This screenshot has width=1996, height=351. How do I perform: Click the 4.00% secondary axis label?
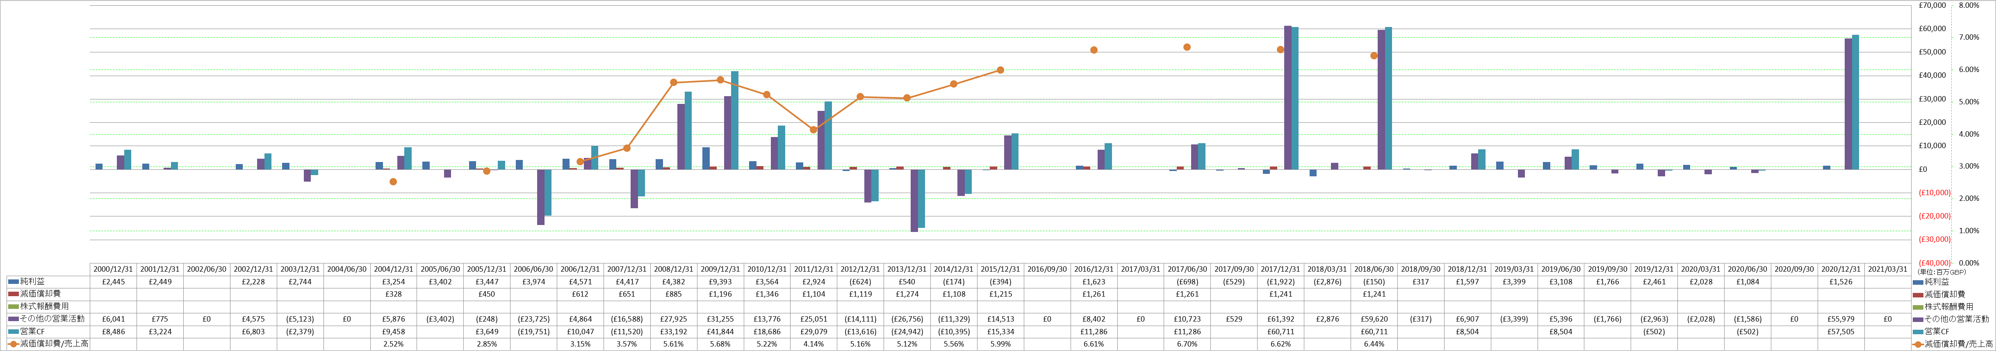[1969, 135]
